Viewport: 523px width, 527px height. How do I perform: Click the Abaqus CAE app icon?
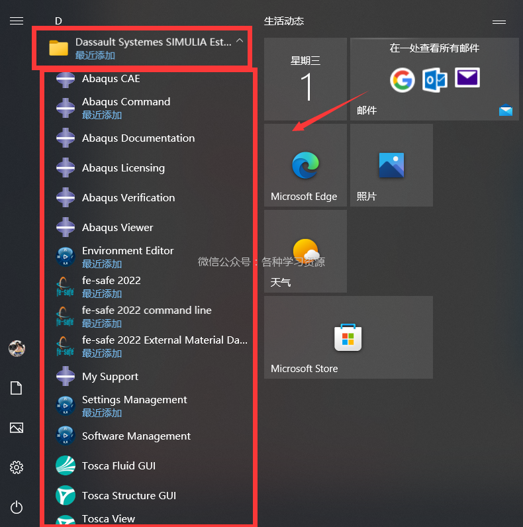coord(66,79)
